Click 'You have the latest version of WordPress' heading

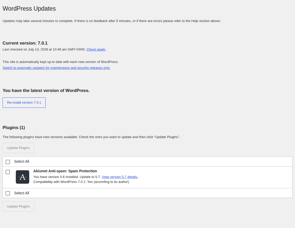point(46,91)
